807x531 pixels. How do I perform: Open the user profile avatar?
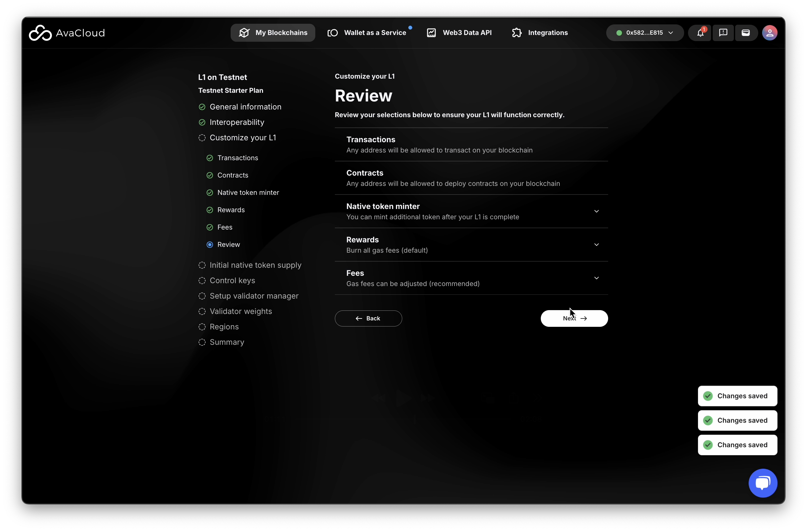(x=769, y=33)
